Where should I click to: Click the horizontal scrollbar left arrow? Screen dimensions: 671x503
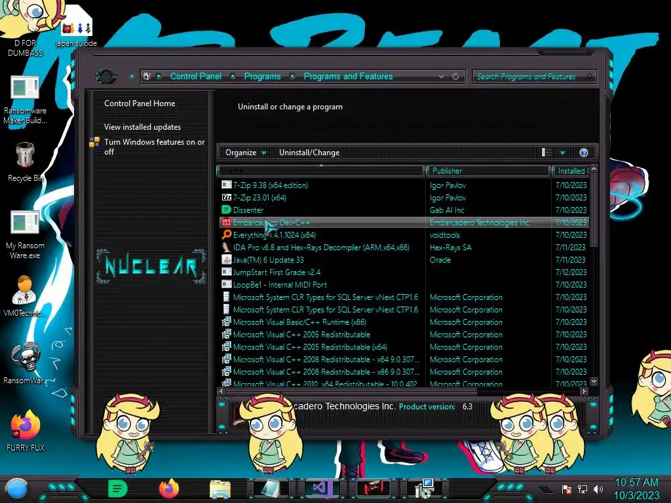click(x=221, y=391)
